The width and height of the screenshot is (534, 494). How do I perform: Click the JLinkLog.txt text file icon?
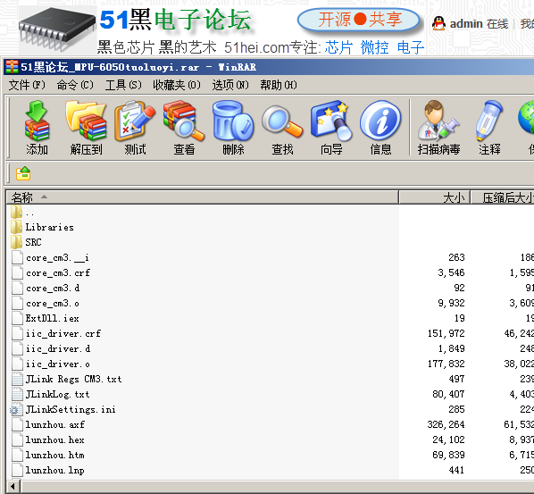coord(17,394)
